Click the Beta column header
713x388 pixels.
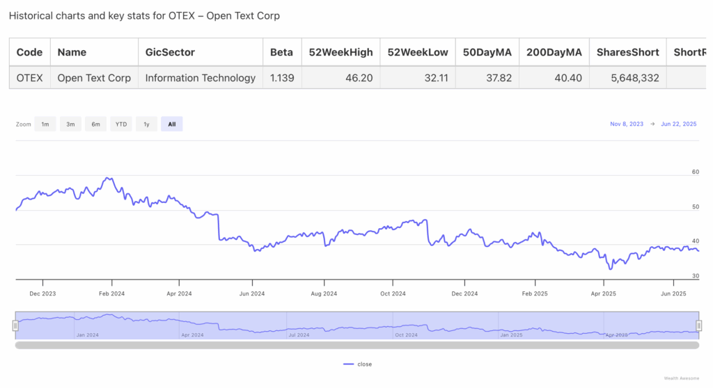click(x=282, y=52)
